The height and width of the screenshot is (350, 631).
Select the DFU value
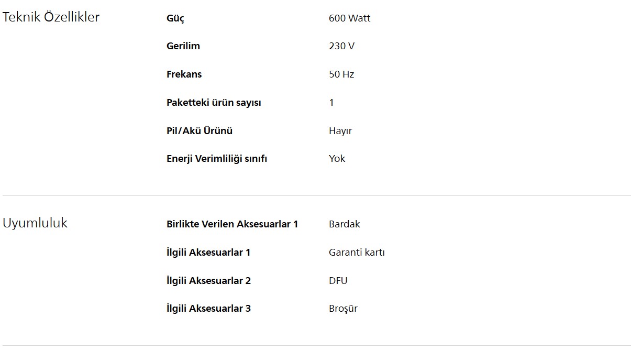pos(338,281)
